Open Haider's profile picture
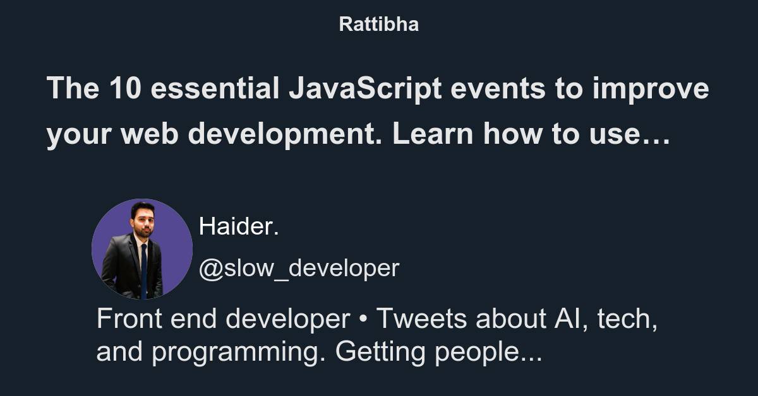Image resolution: width=758 pixels, height=396 pixels. [x=142, y=248]
